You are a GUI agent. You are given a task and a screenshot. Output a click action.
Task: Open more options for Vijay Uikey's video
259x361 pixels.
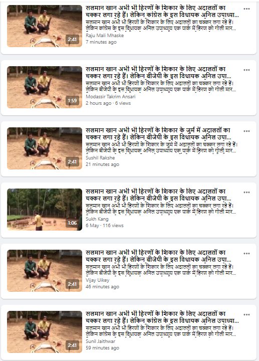pyautogui.click(x=246, y=254)
